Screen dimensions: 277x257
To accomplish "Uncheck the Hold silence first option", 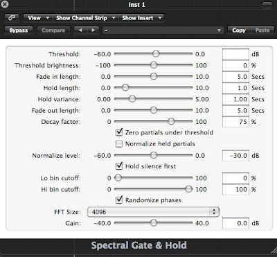I will coord(119,166).
